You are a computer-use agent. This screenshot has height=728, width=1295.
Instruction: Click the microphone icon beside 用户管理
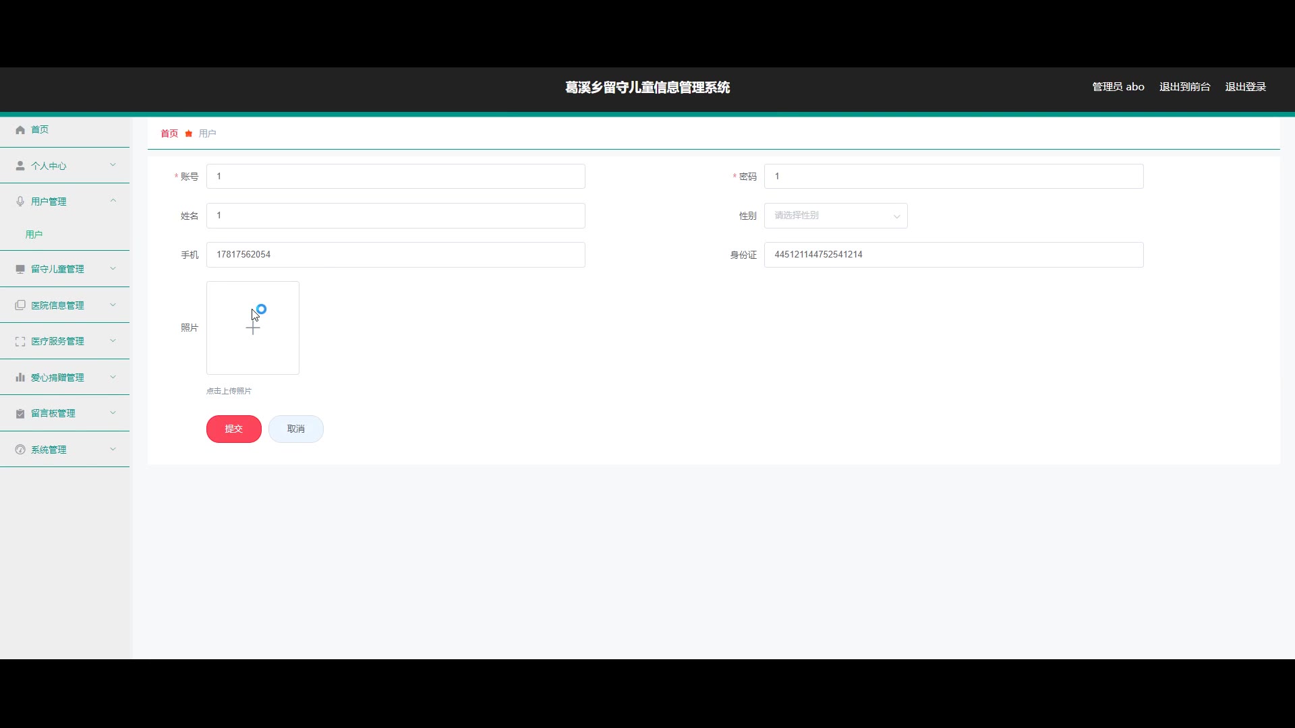pos(20,202)
